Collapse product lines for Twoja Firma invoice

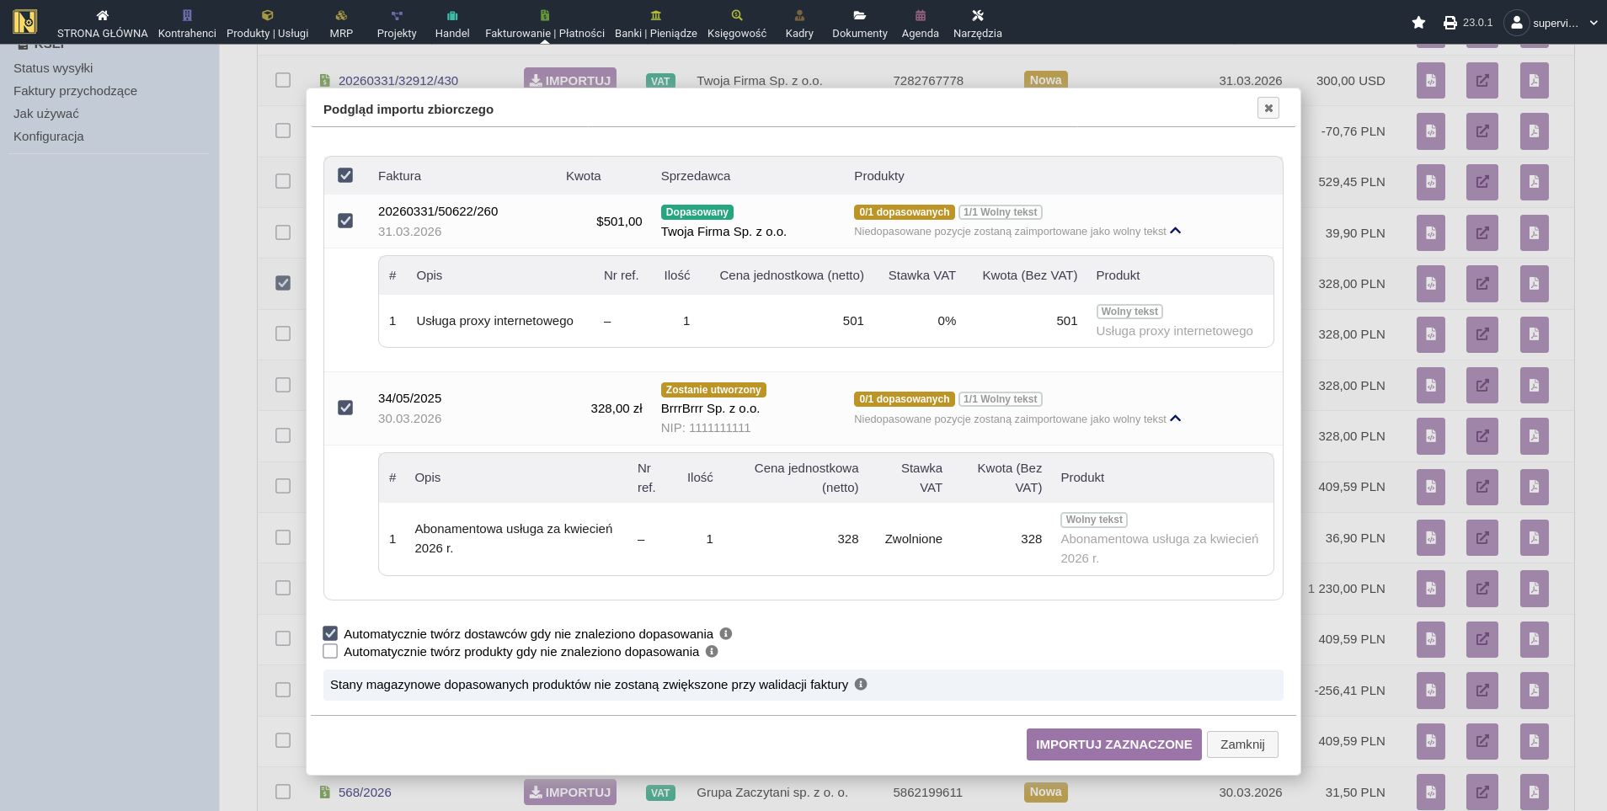pos(1176,231)
